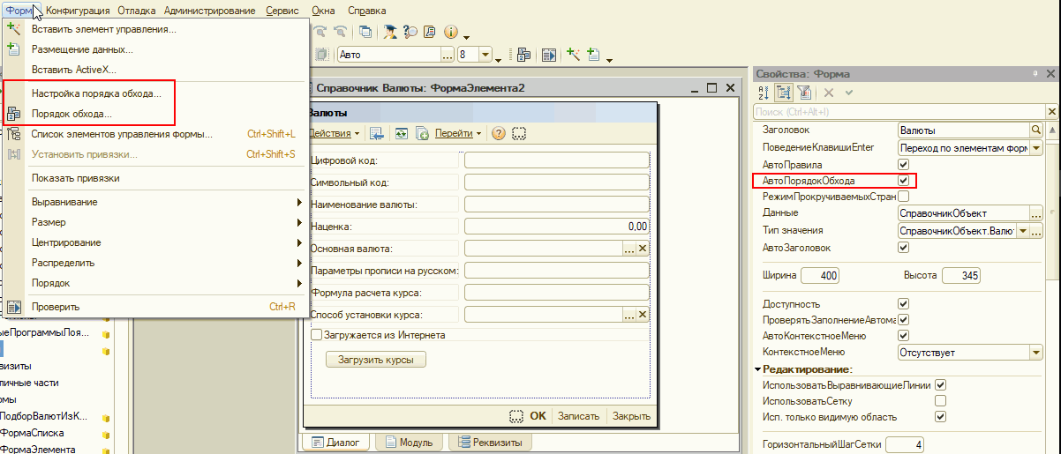
Task: Click the clear X button of Основная валюта field
Action: click(x=643, y=249)
